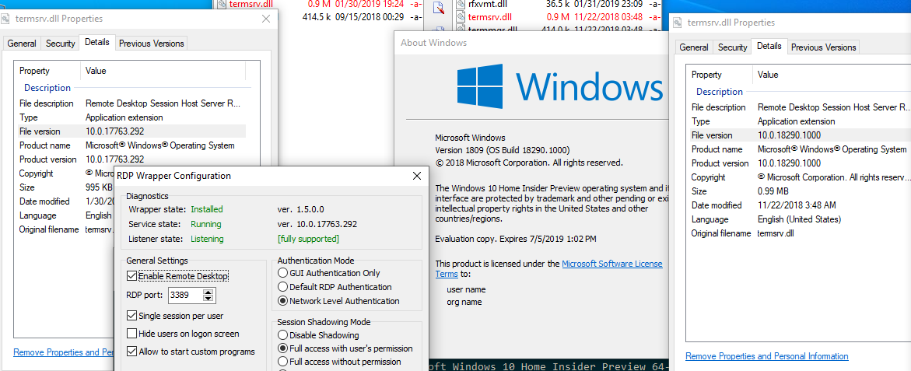Click the Service state 'Running' text
Screen dimensions: 911x371
tap(205, 223)
